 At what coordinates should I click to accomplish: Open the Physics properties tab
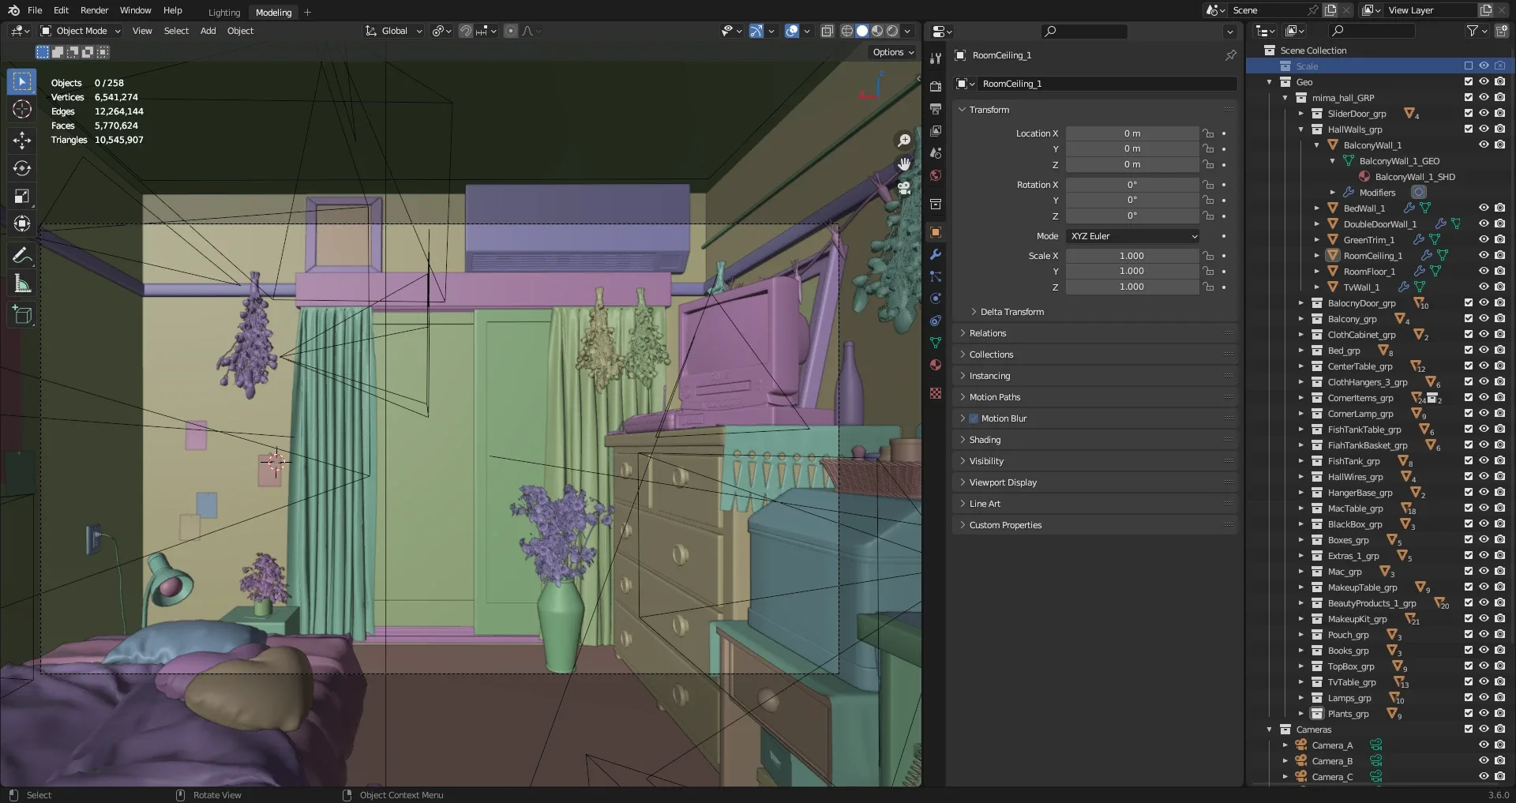(936, 298)
